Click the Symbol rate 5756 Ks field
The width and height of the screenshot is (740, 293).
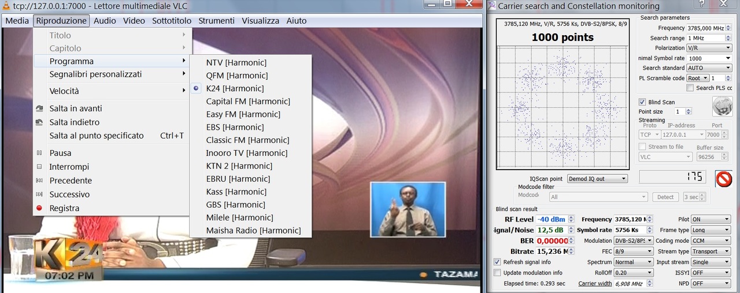tap(634, 230)
